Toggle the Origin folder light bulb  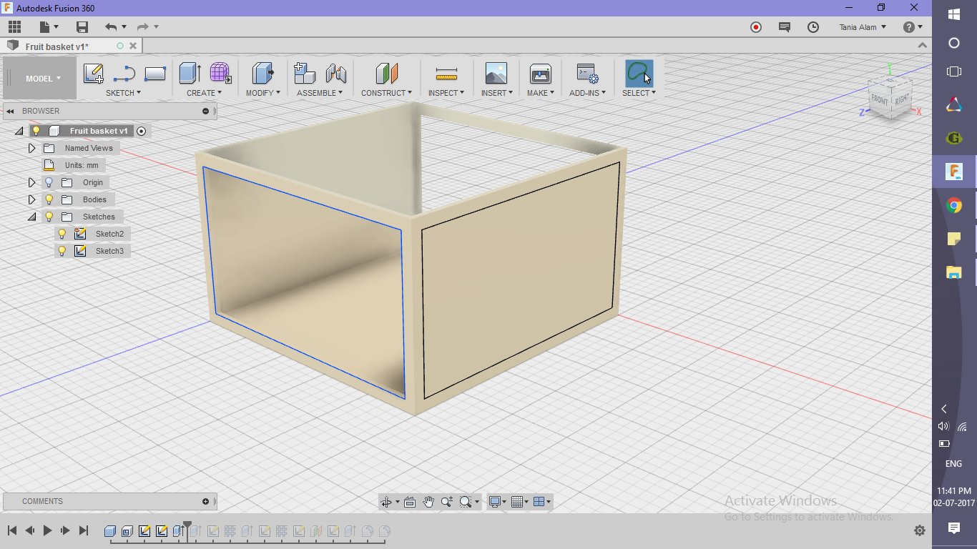[49, 182]
